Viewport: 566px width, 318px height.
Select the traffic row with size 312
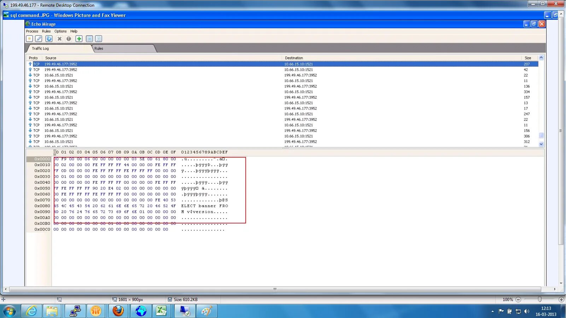[x=283, y=142]
